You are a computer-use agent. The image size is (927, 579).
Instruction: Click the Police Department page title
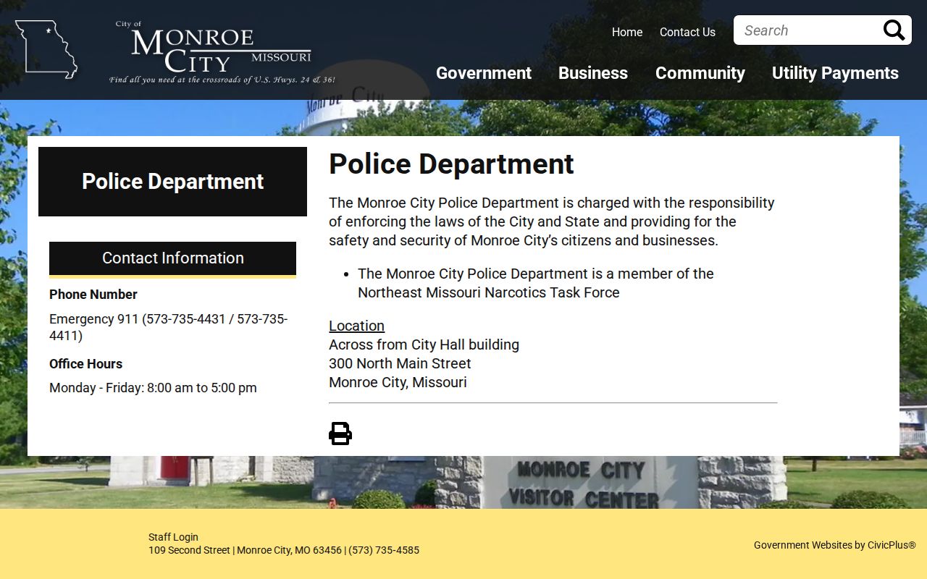coord(451,164)
